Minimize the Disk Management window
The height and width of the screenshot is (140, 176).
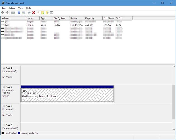(x=154, y=3)
